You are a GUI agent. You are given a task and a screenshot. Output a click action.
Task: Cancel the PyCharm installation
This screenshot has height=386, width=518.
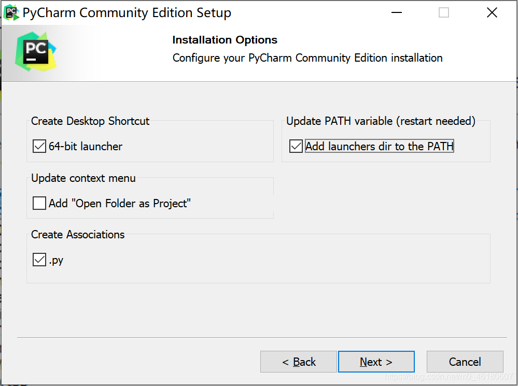point(465,362)
